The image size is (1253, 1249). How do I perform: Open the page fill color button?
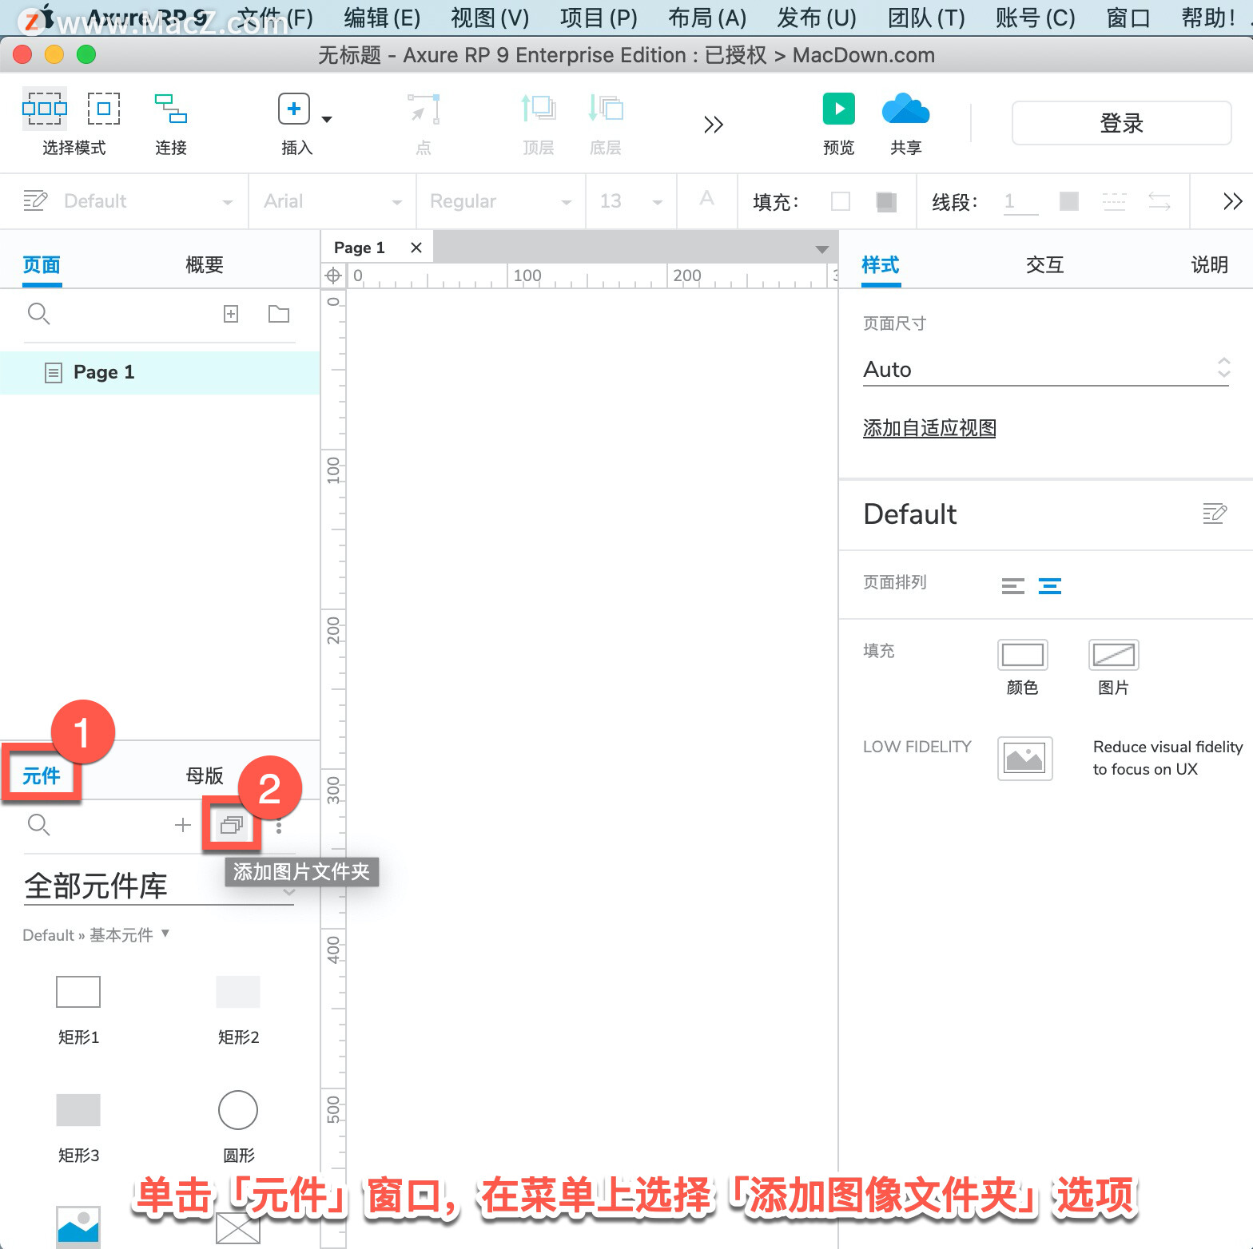[x=1023, y=655]
